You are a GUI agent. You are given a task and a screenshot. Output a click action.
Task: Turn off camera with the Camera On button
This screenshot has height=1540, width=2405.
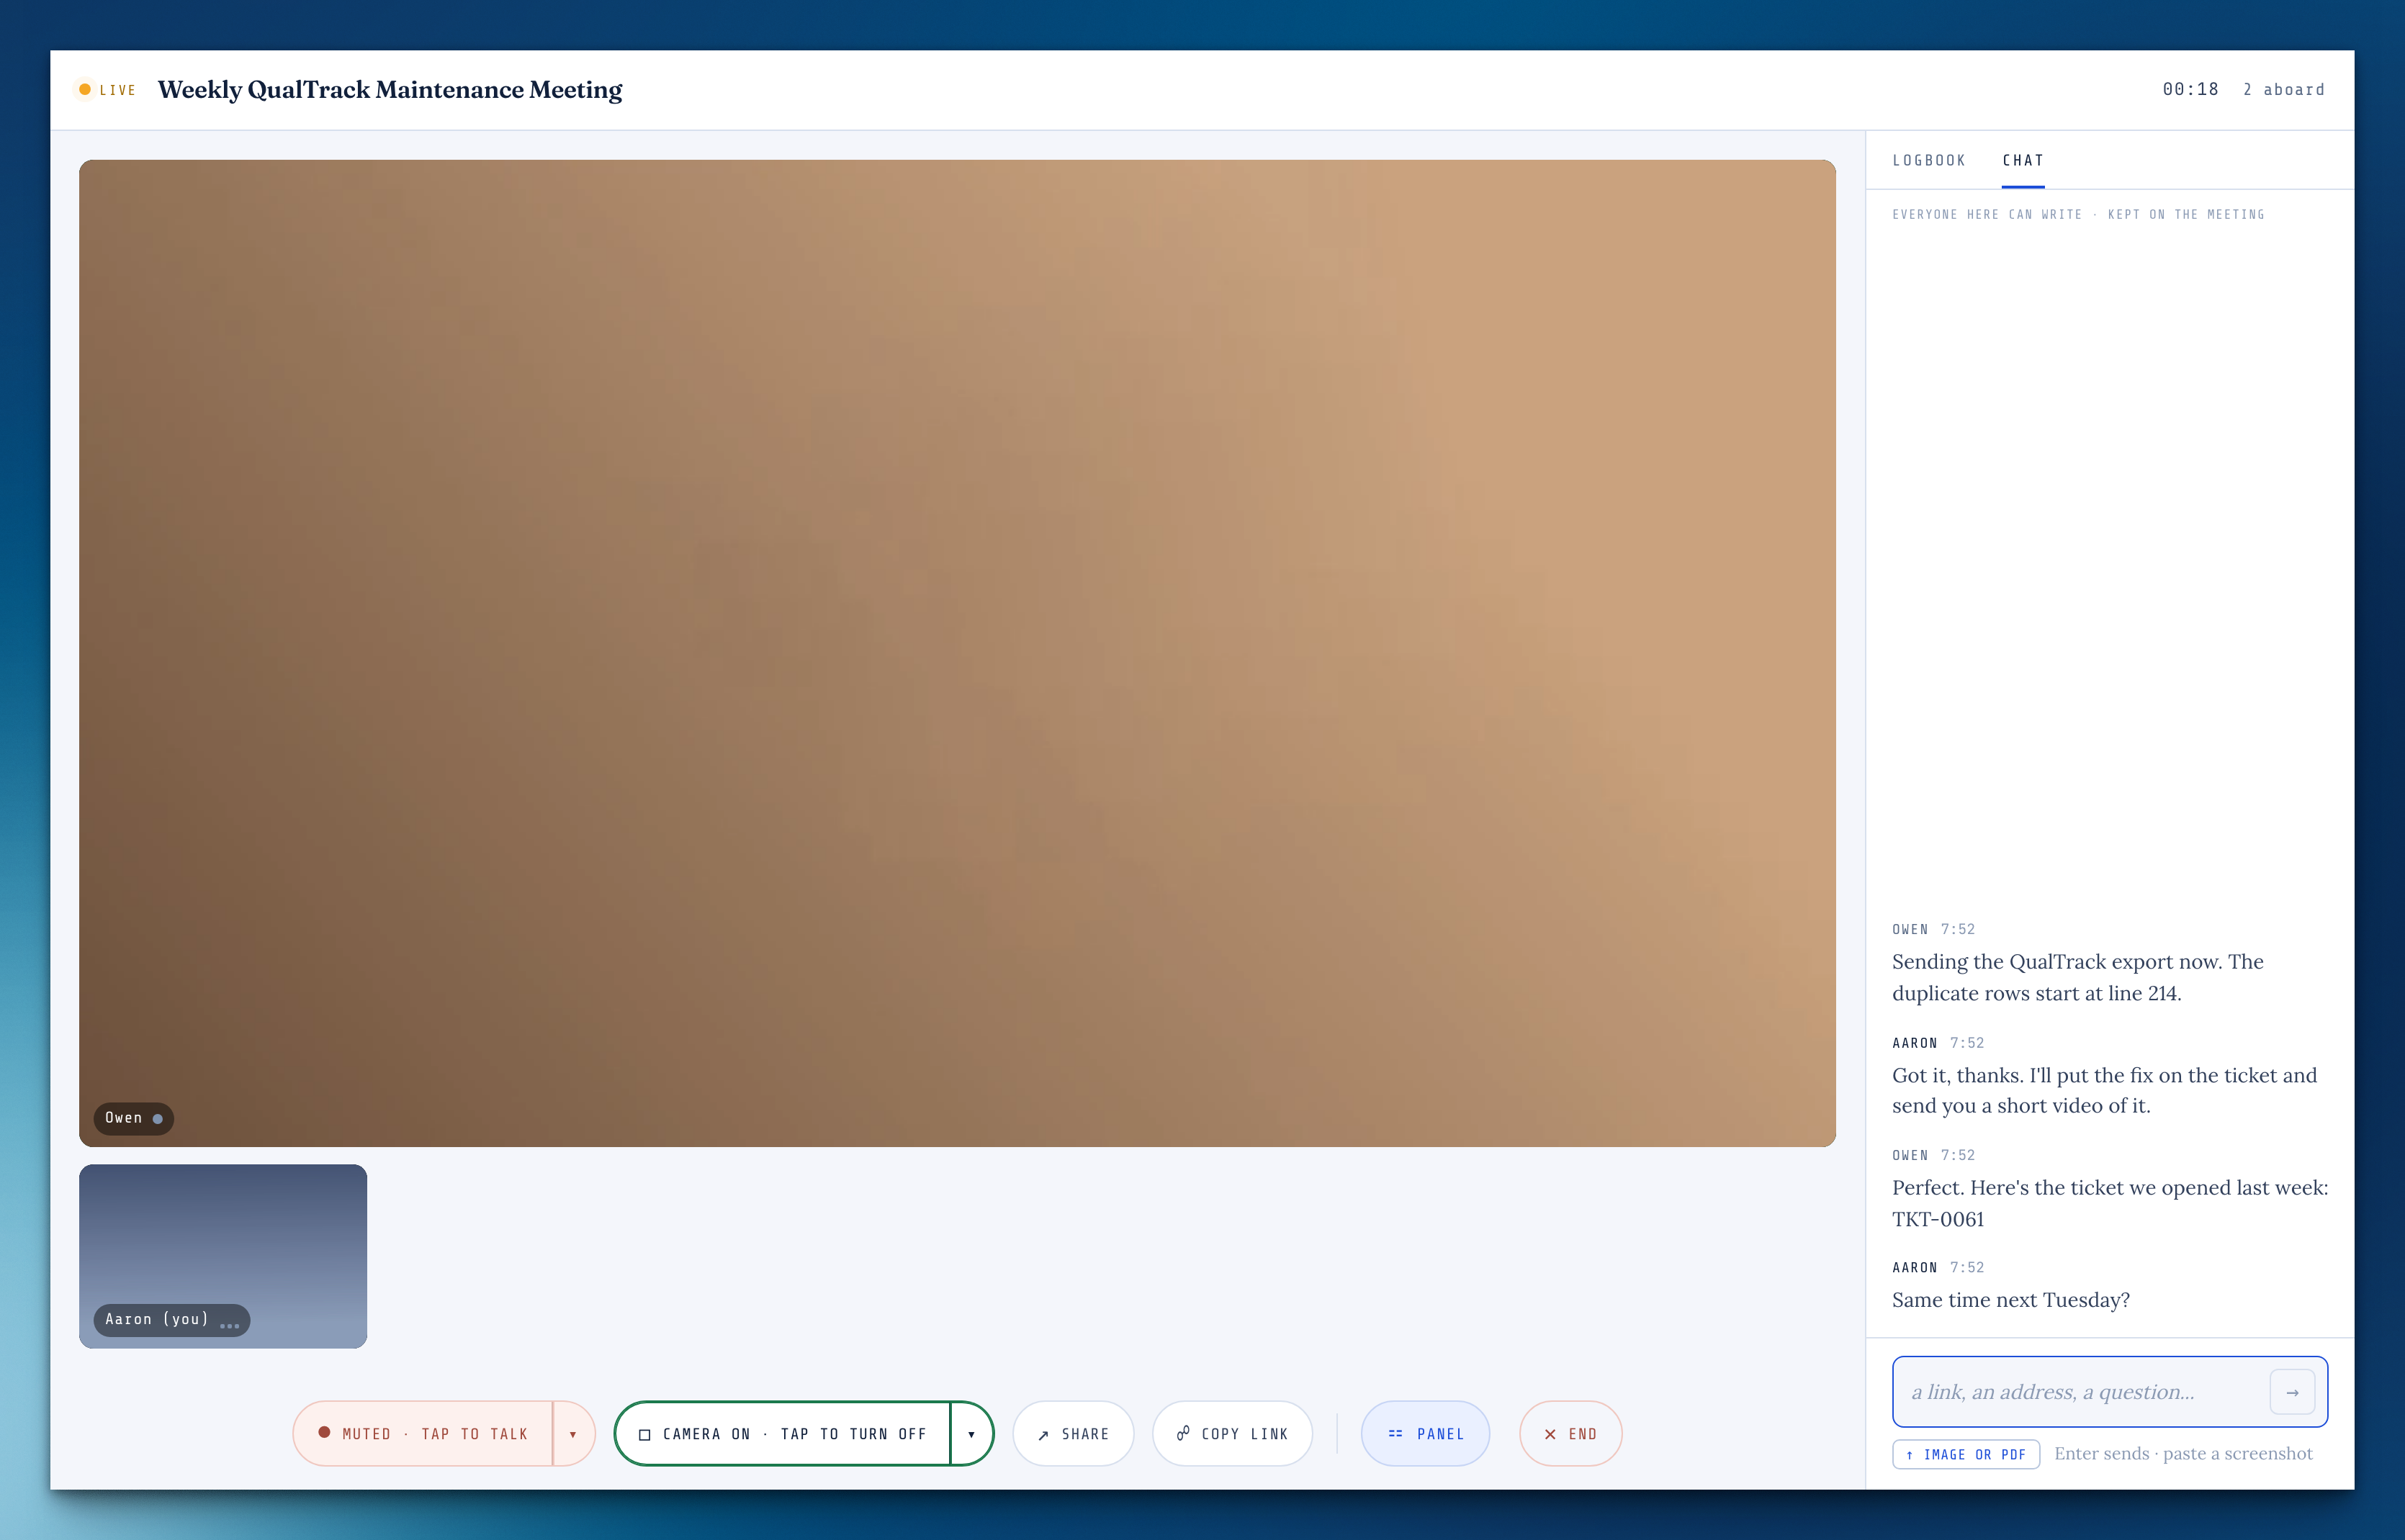[x=783, y=1433]
